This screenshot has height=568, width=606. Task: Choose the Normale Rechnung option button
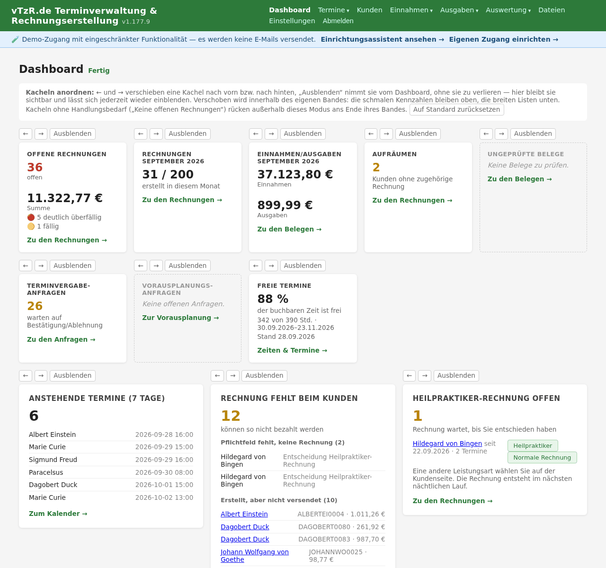click(x=542, y=458)
